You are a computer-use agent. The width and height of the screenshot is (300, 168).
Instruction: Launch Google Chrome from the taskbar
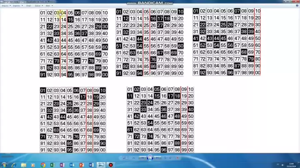43,165
